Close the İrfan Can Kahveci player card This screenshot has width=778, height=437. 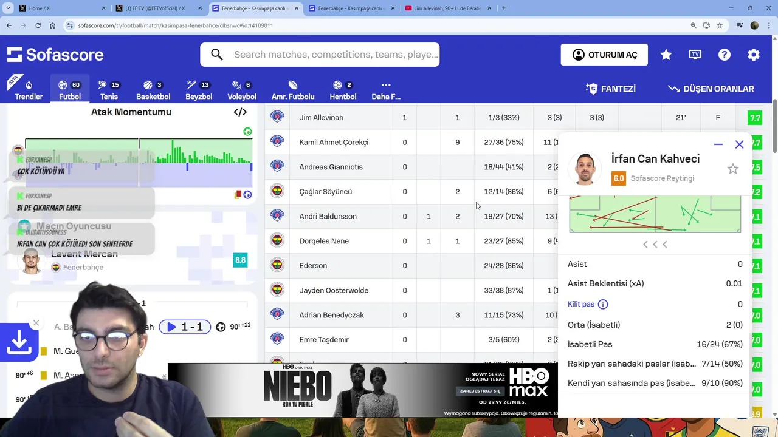739,144
